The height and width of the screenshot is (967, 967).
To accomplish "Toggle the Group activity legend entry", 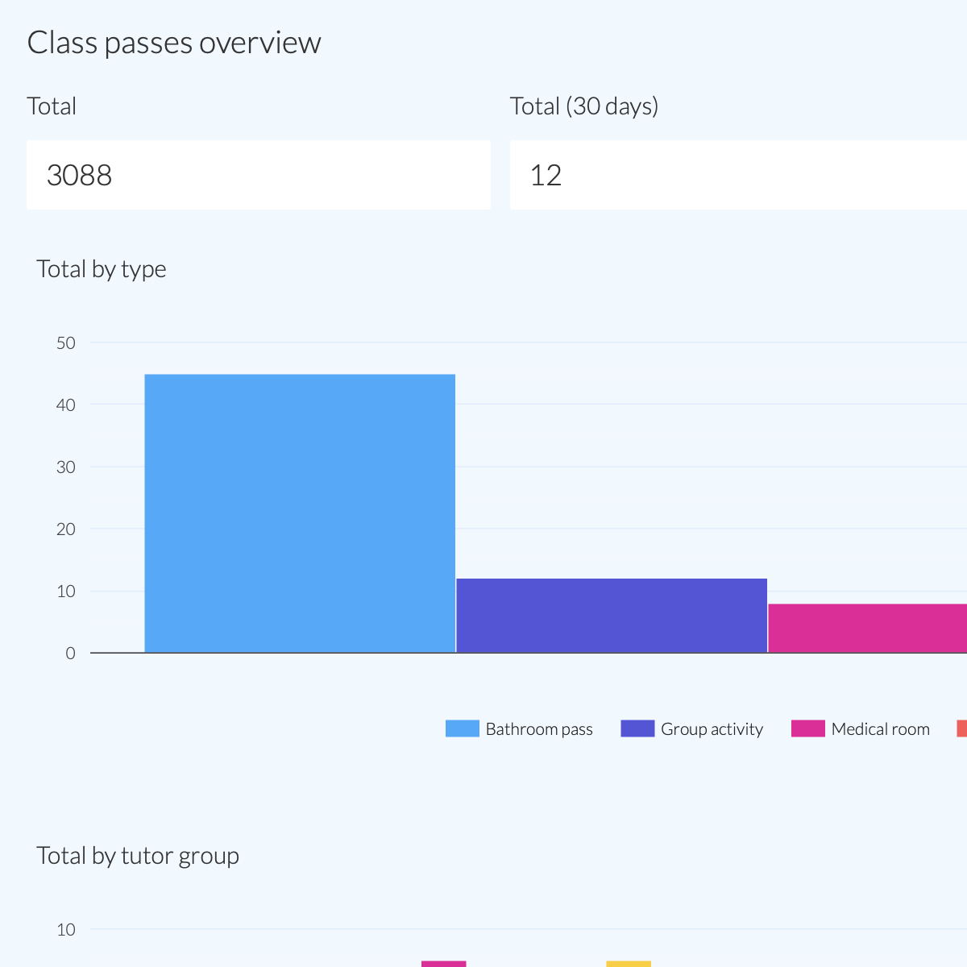I will [x=693, y=728].
